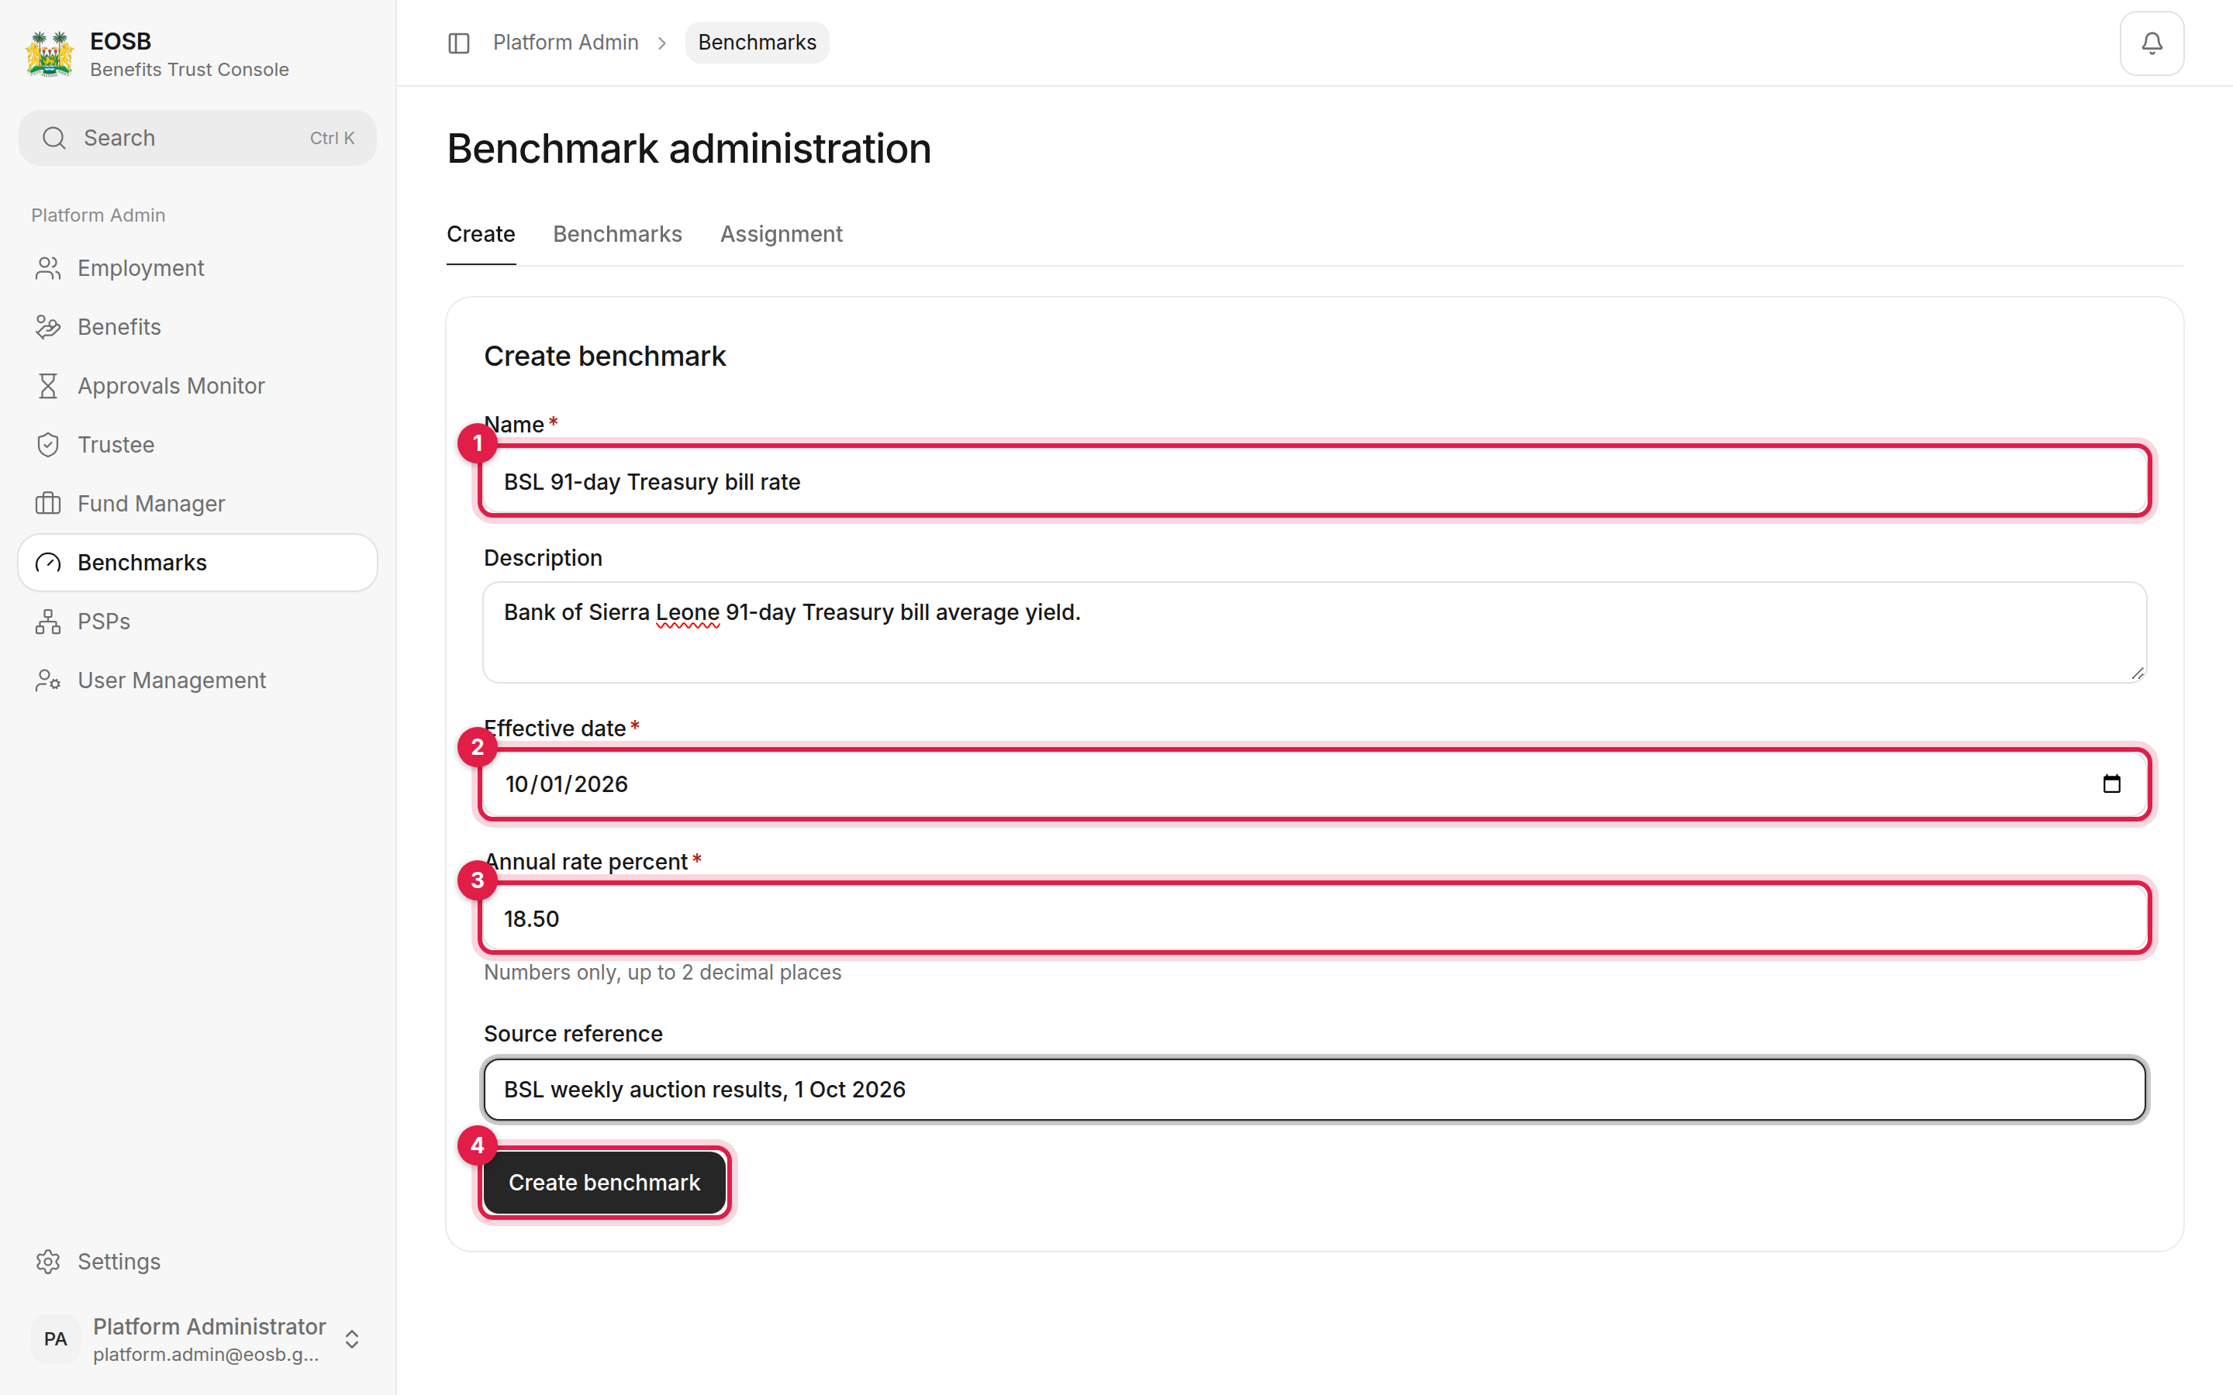Open Approvals Monitor in the sidebar
This screenshot has height=1395, width=2233.
[198, 386]
